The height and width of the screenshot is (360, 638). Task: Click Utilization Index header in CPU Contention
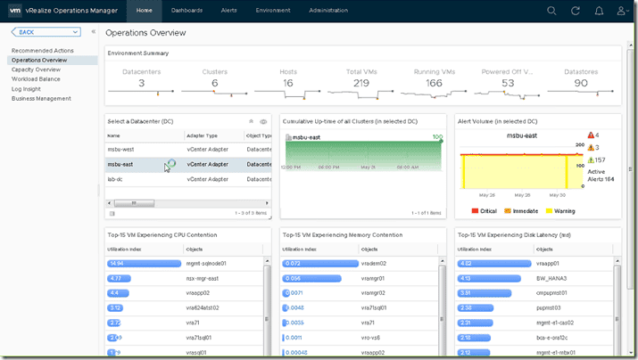[124, 250]
